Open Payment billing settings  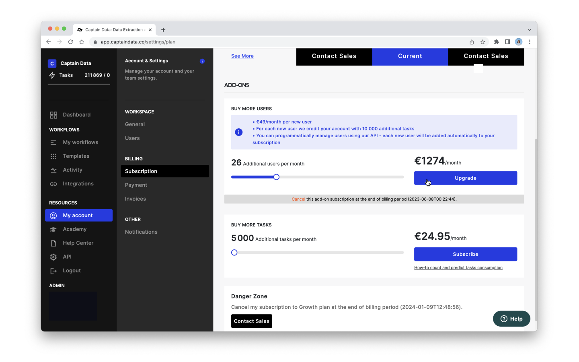136,185
